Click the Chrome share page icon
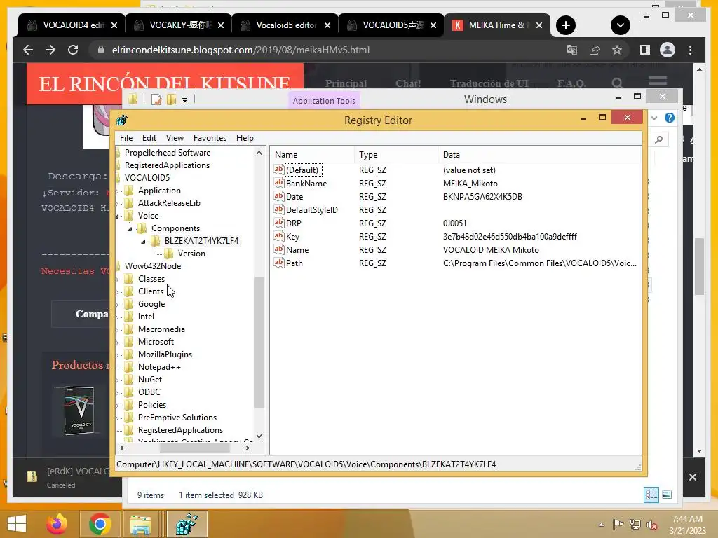718x538 pixels. (x=595, y=50)
